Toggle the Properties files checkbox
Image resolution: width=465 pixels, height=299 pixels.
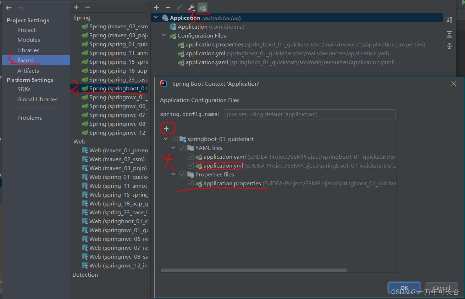182,175
